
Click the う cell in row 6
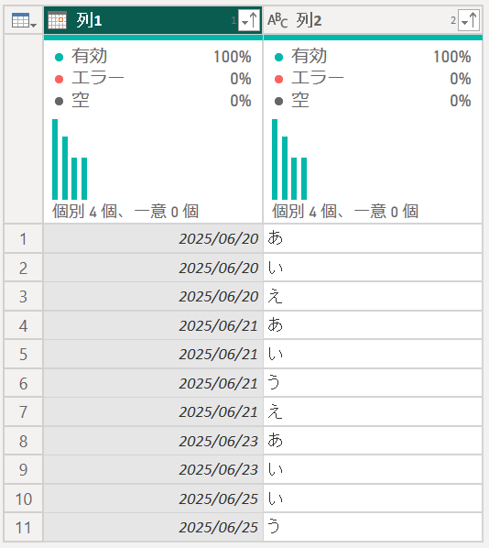(373, 383)
